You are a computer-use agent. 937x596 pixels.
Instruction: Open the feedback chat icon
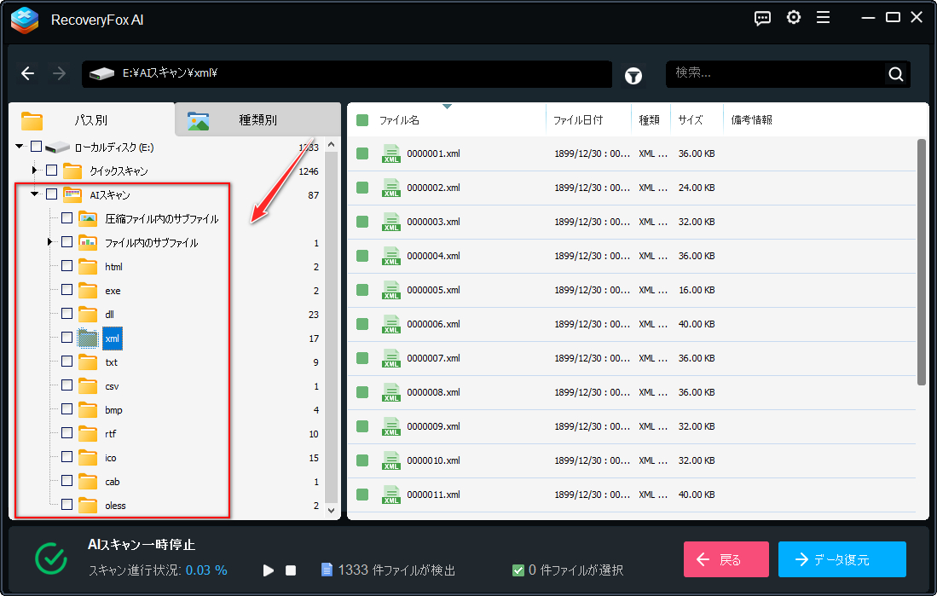763,18
